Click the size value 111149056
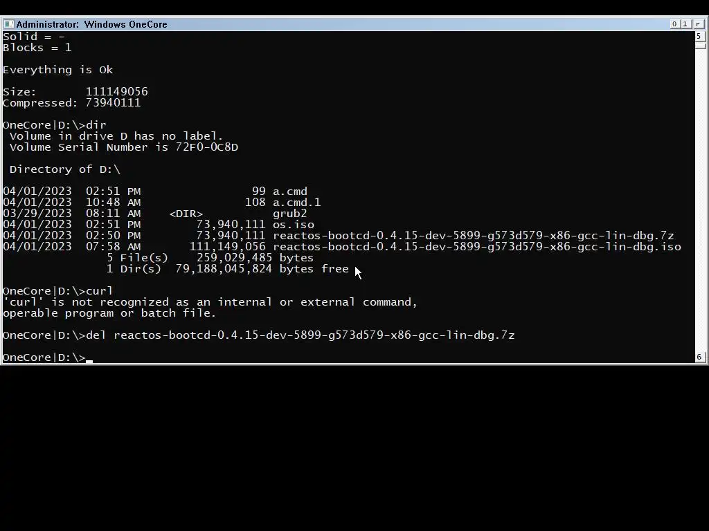The height and width of the screenshot is (531, 709). point(116,92)
